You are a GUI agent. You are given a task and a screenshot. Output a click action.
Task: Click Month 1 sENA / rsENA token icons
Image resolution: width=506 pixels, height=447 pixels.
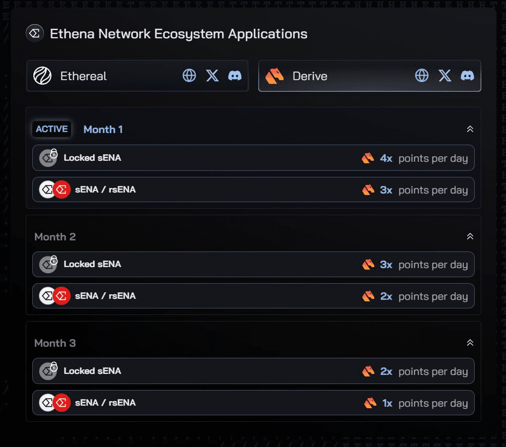[x=55, y=189]
